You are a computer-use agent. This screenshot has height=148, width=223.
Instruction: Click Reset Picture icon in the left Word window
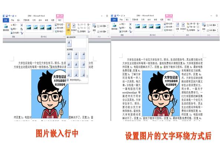point(22,33)
